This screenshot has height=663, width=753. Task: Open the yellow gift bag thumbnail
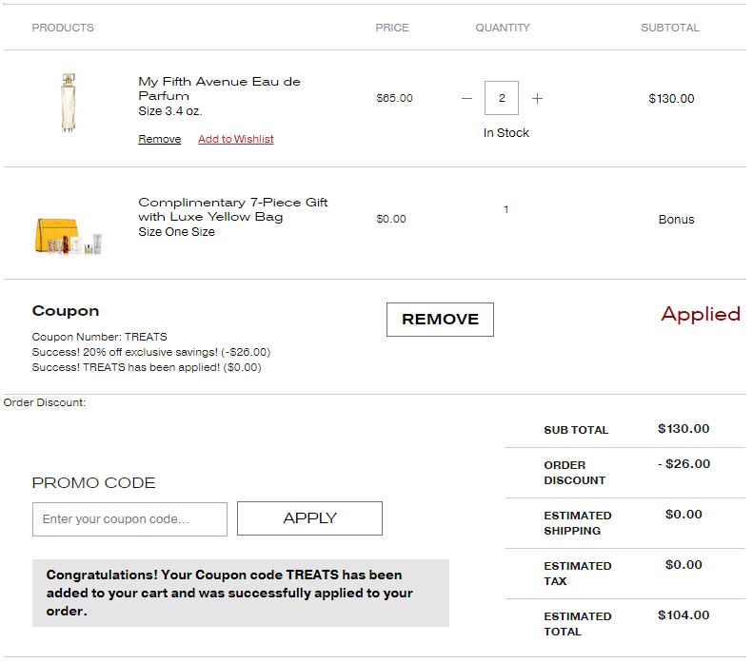pyautogui.click(x=68, y=235)
